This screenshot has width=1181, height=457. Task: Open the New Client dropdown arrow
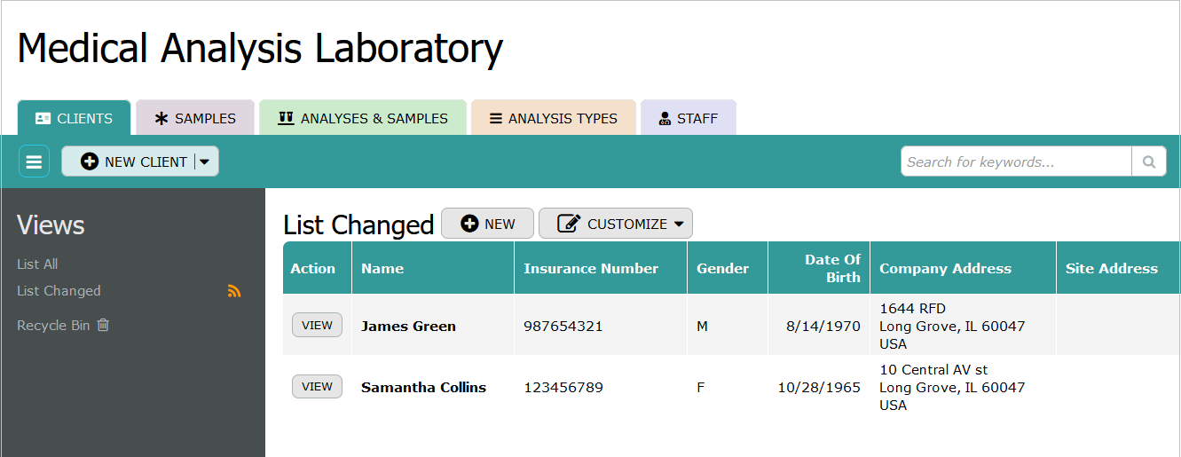coord(205,162)
